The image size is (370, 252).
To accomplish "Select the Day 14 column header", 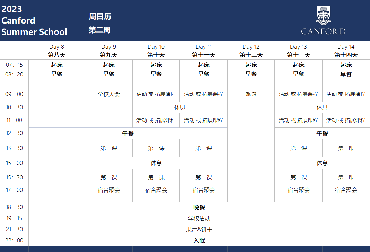I will (346, 50).
